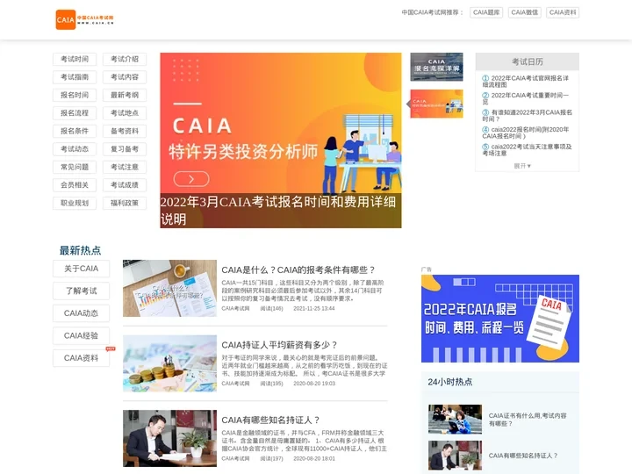
Task: Open 考试注意 category
Action: pos(125,167)
